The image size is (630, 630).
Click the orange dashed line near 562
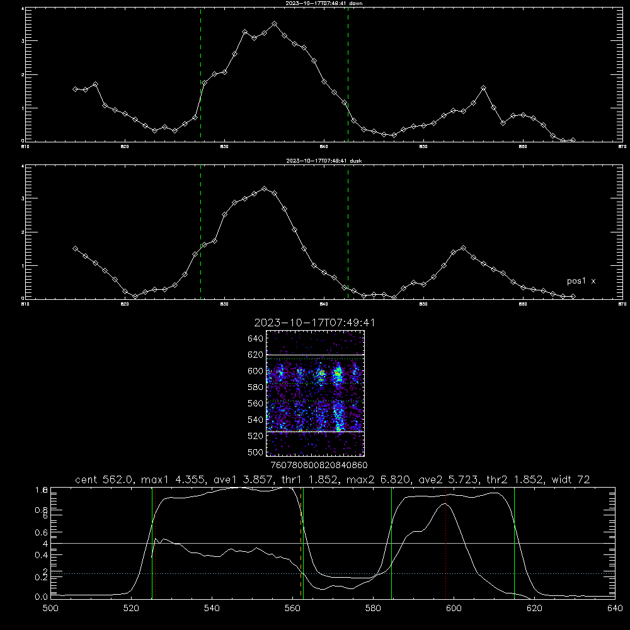point(301,543)
